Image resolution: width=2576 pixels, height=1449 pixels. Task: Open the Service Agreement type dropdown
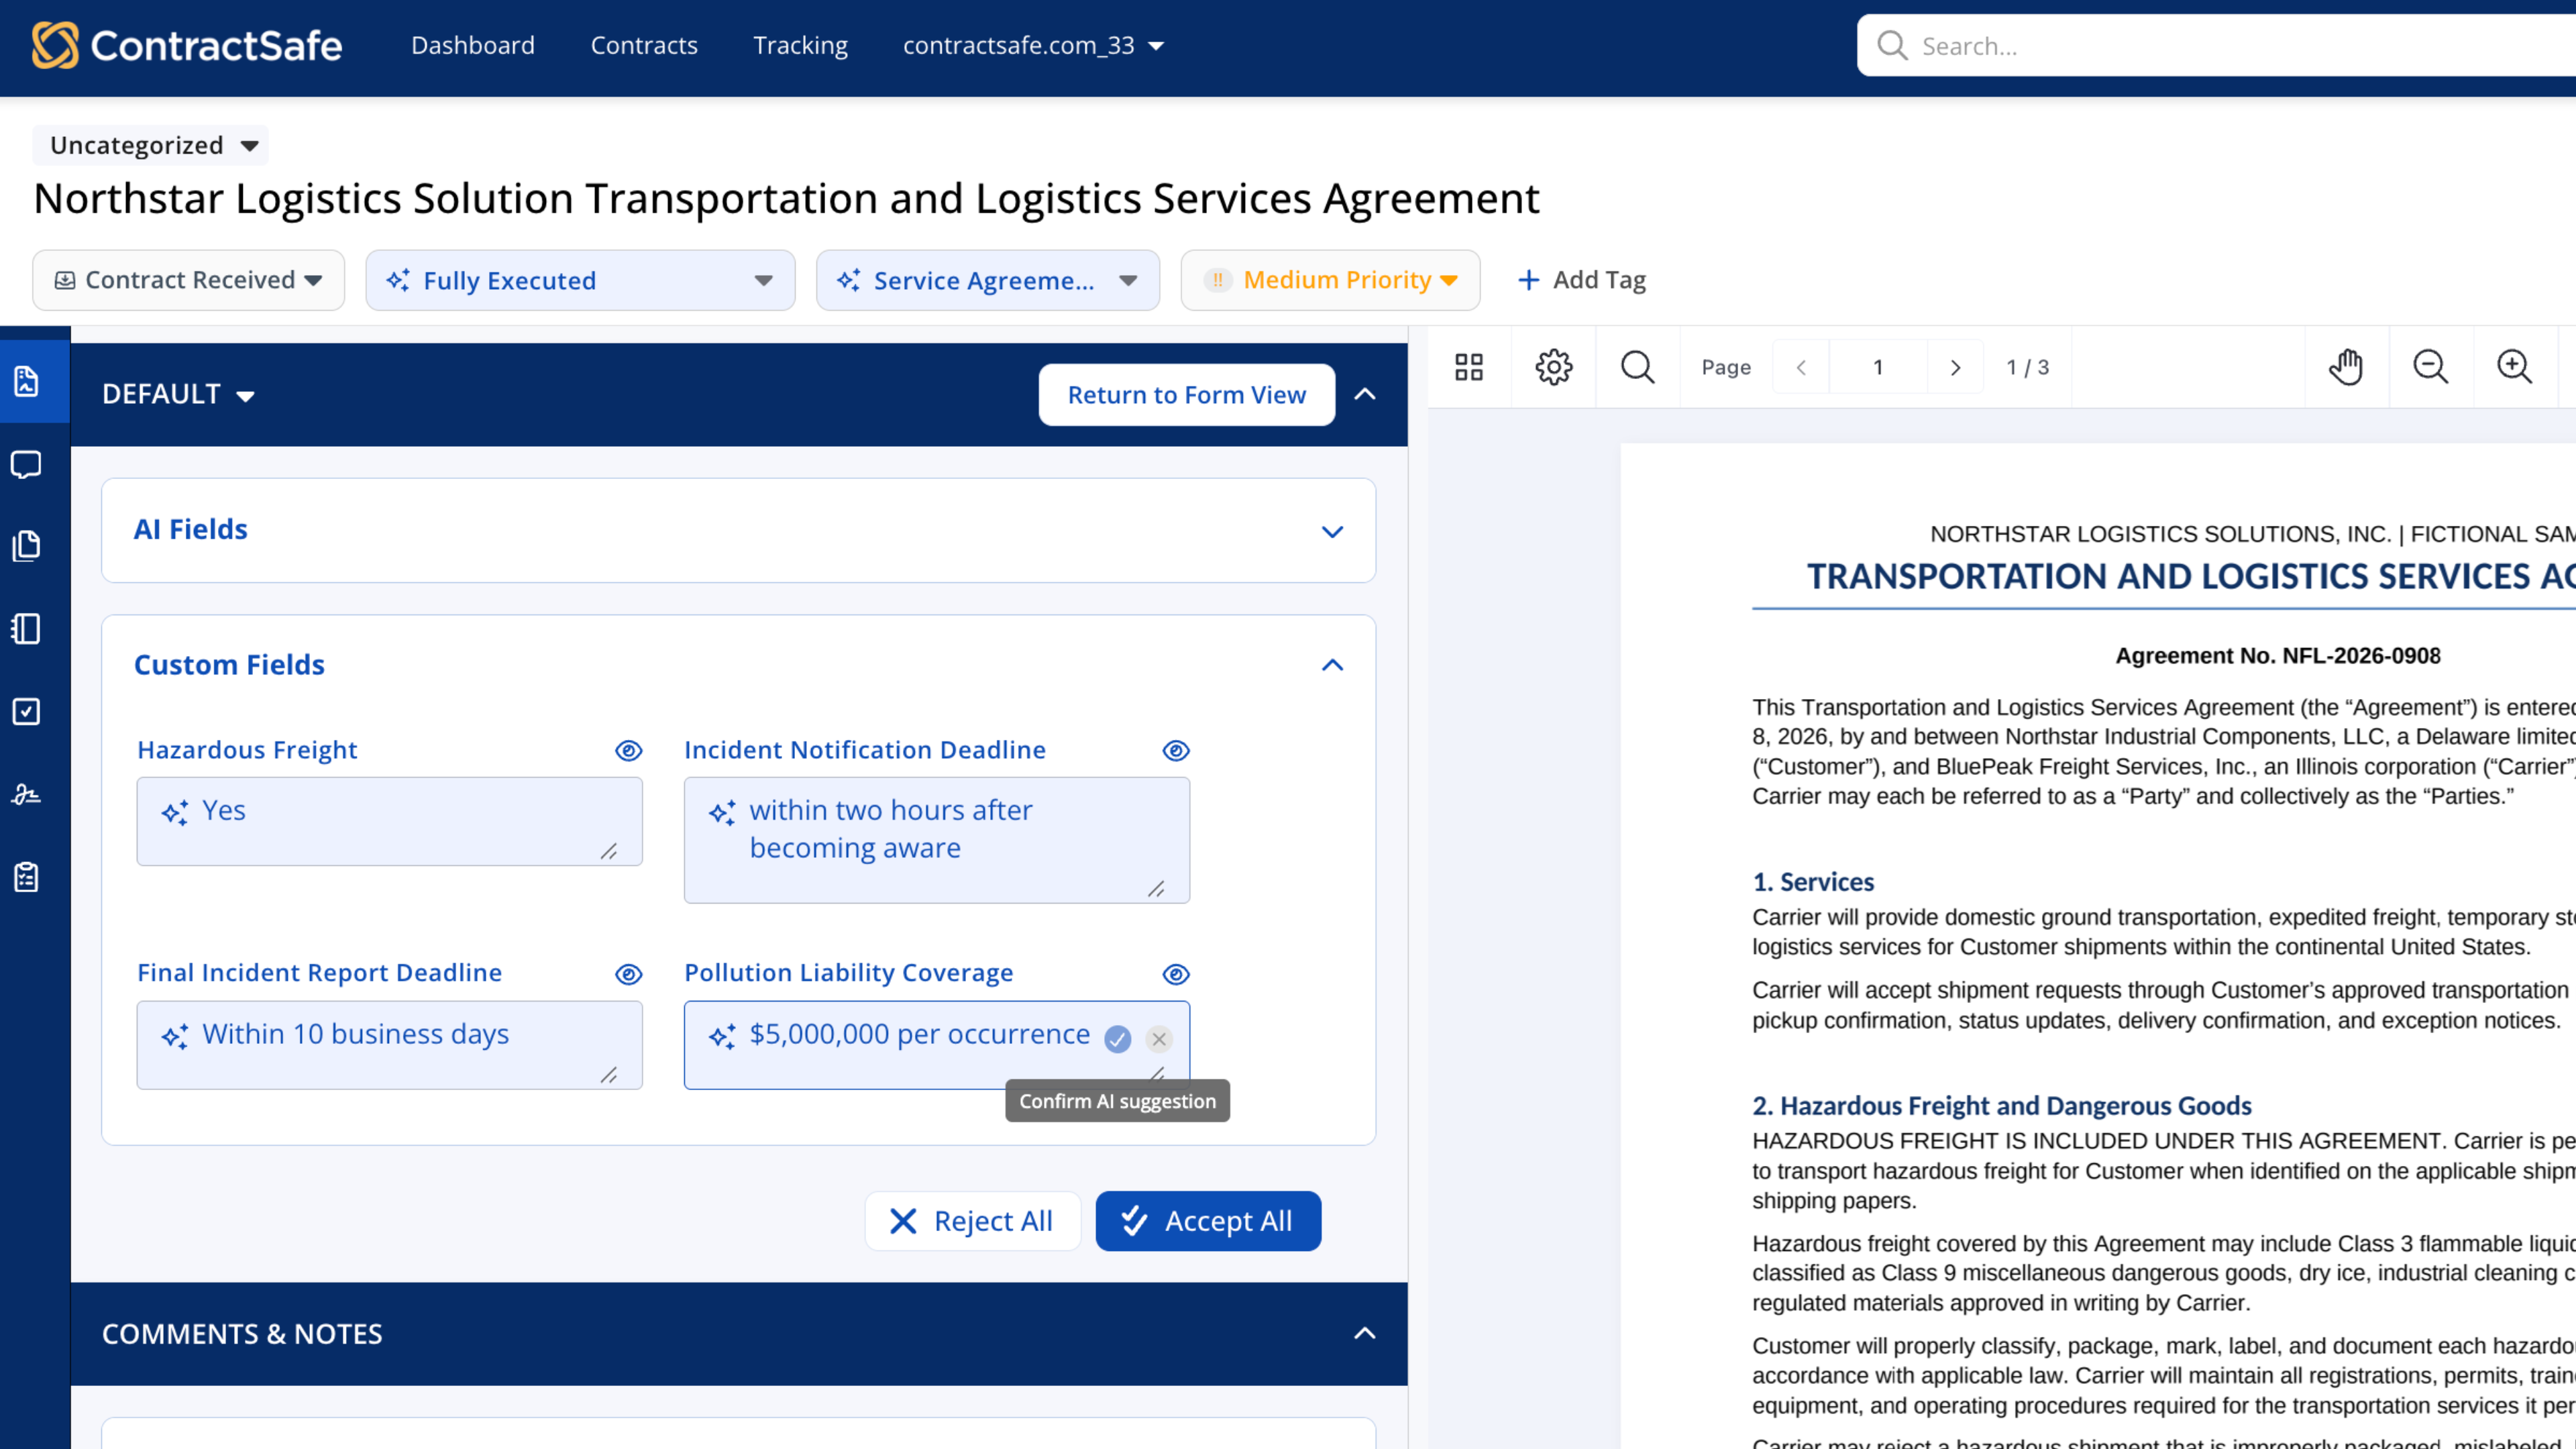(x=987, y=280)
